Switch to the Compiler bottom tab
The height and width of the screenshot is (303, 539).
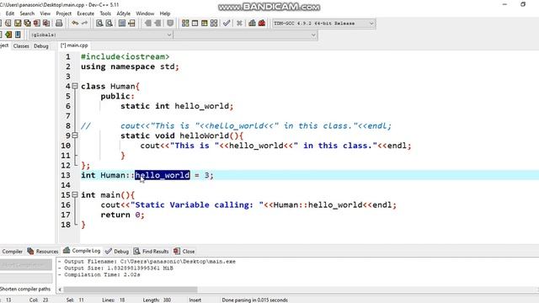click(x=12, y=252)
